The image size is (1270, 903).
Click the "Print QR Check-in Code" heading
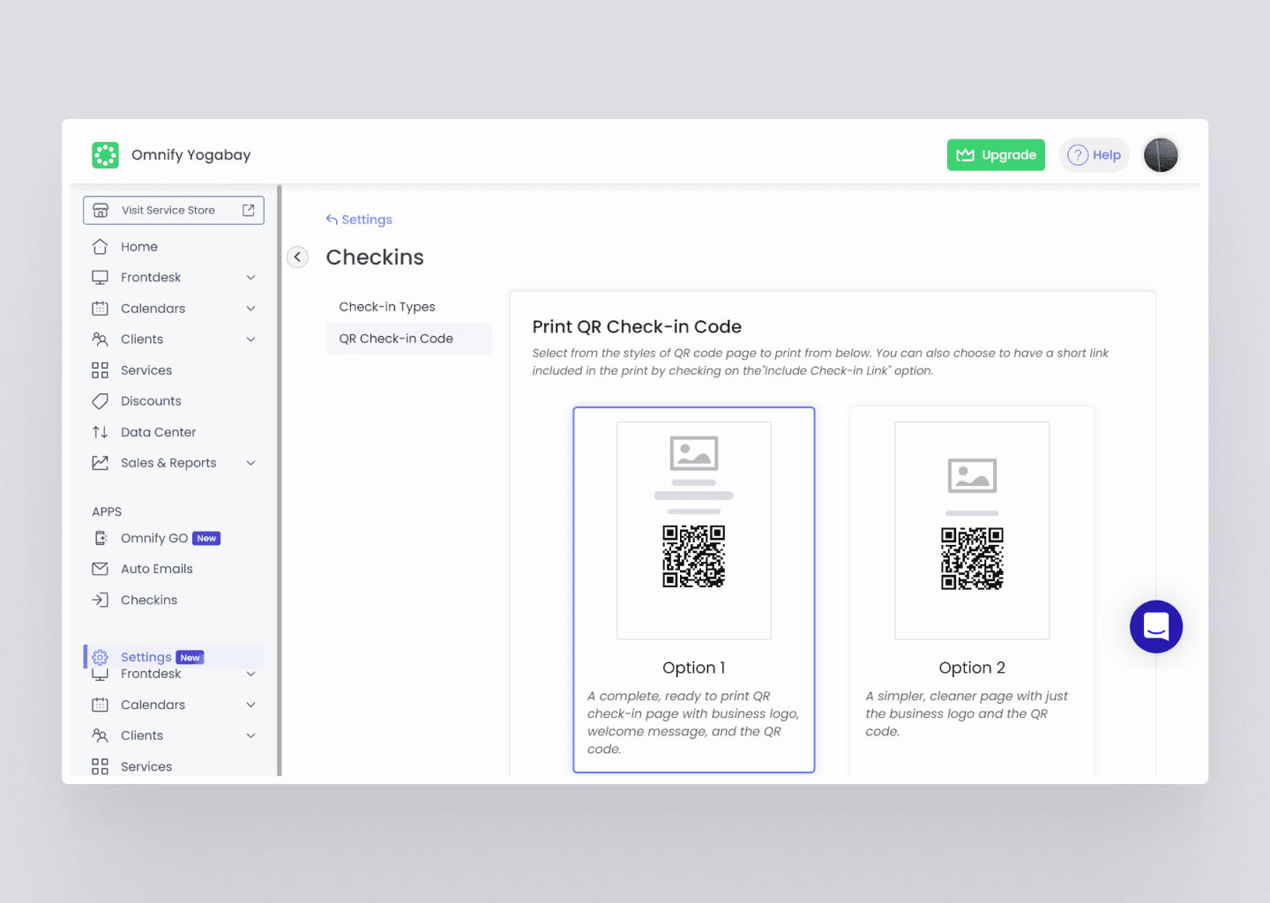(637, 327)
